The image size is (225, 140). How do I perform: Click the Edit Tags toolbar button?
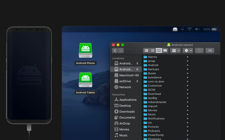coord(210,50)
